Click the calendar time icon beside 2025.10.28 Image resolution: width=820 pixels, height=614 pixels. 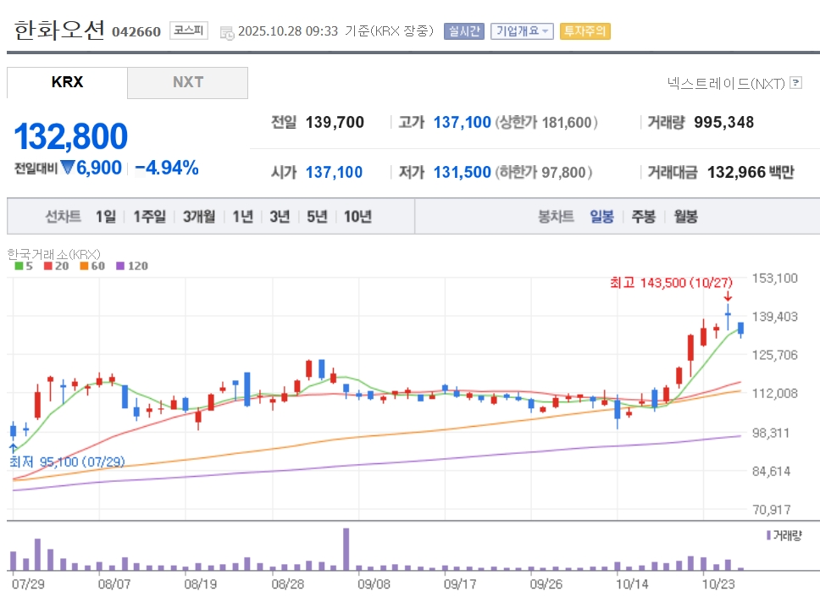pyautogui.click(x=227, y=32)
